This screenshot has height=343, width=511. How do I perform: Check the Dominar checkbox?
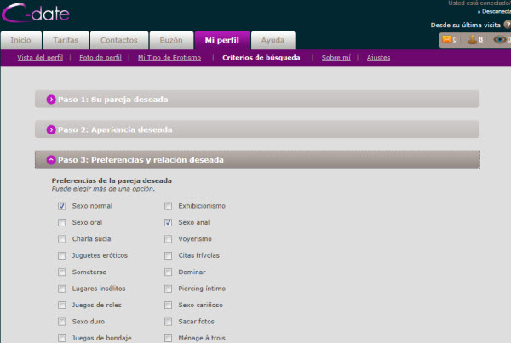tap(168, 272)
